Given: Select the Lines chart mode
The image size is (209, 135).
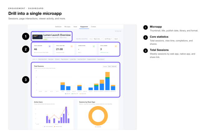Looking at the screenshot, I should [x=109, y=66].
